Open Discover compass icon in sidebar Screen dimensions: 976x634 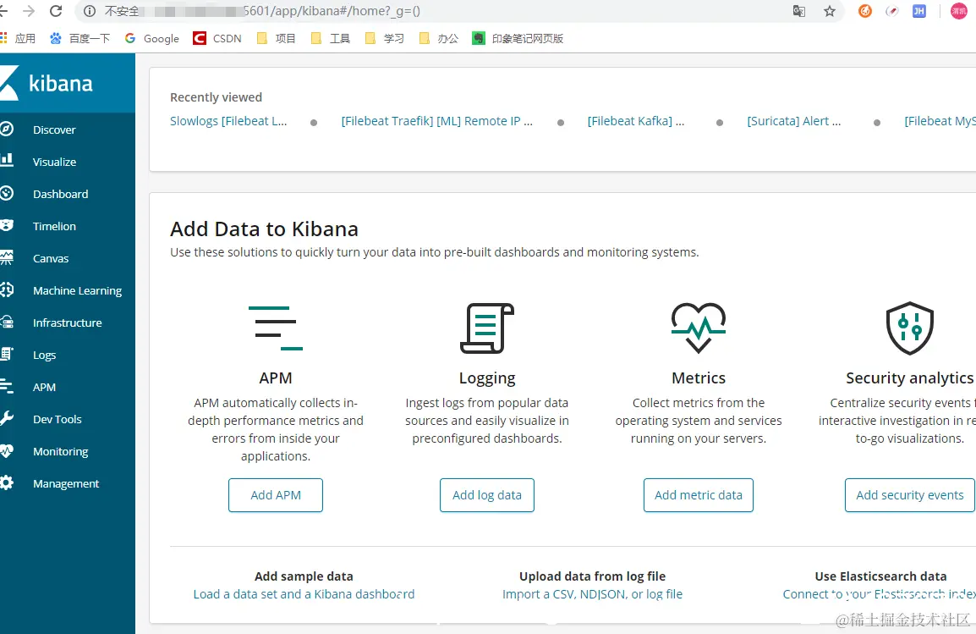click(x=6, y=129)
